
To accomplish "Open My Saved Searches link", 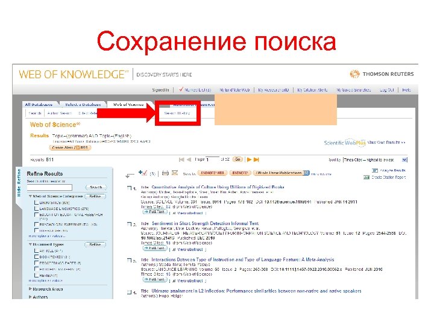I will 353,90.
